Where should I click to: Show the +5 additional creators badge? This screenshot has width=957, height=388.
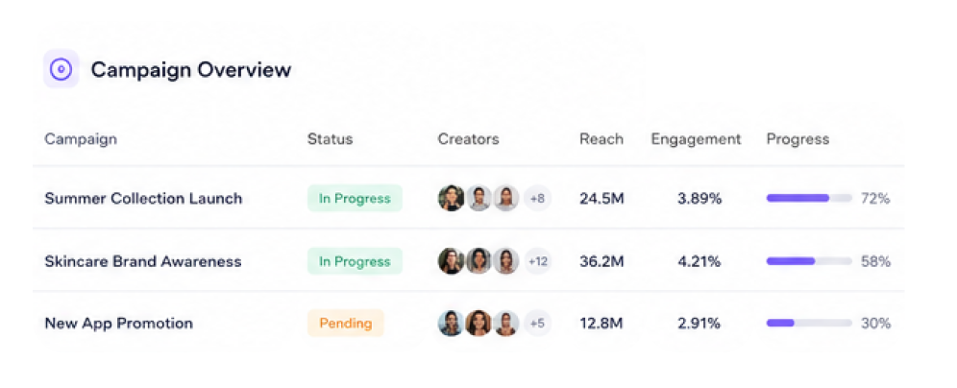point(537,324)
